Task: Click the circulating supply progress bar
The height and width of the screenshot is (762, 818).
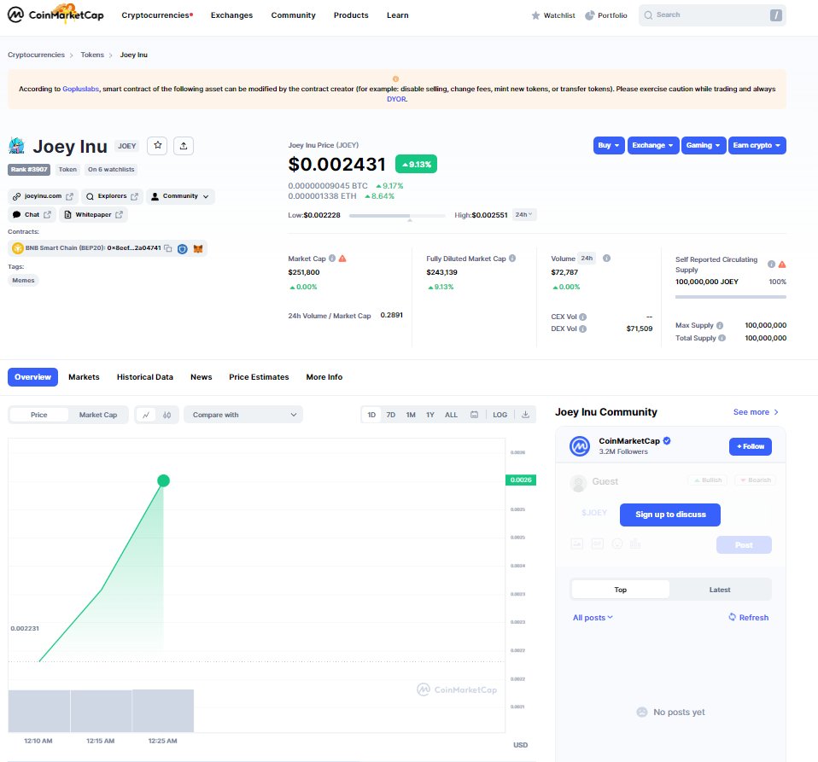Action: pyautogui.click(x=730, y=297)
